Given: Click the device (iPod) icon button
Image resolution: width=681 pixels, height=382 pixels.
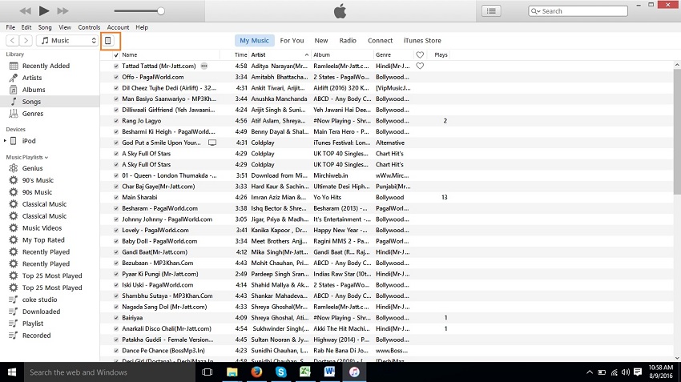Looking at the screenshot, I should tap(109, 40).
